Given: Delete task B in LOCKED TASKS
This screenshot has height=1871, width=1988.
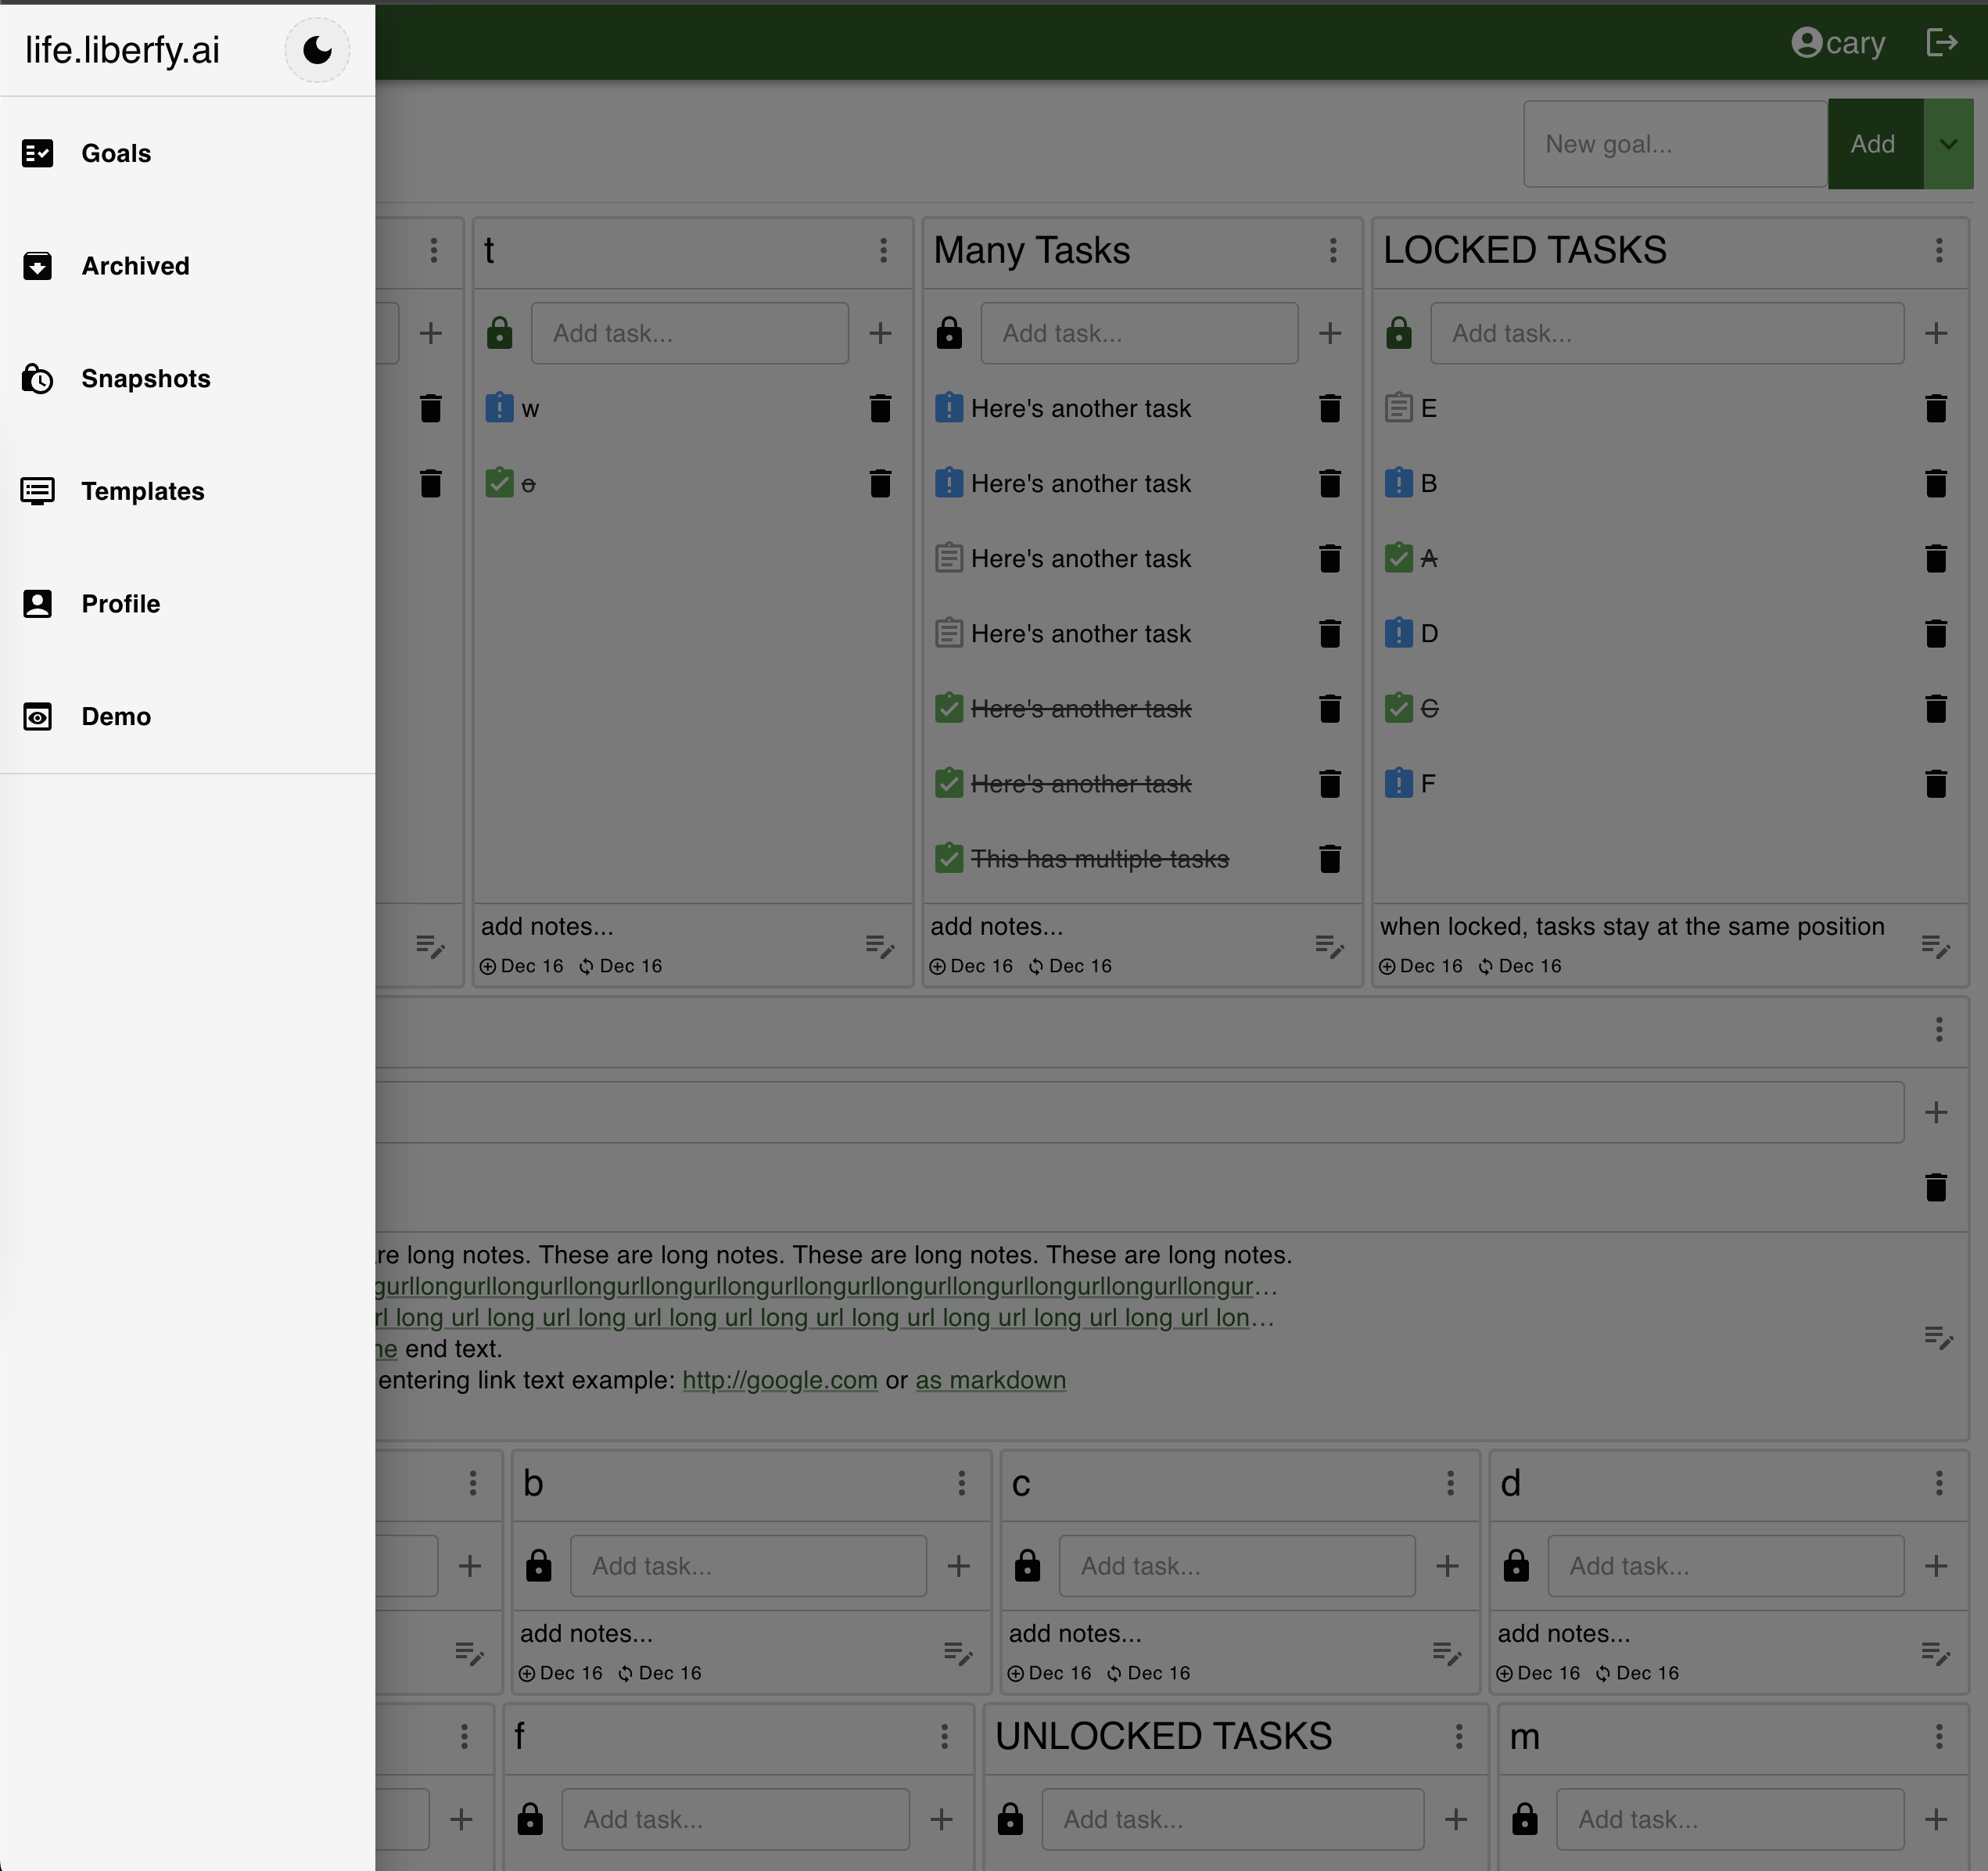Looking at the screenshot, I should (1935, 484).
